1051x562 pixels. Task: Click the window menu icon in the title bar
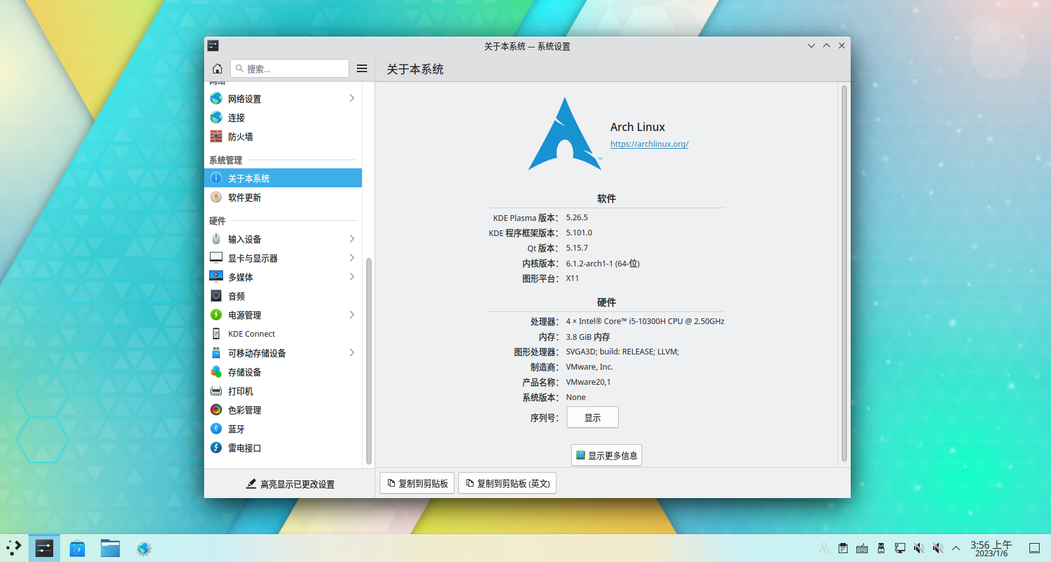click(x=213, y=46)
